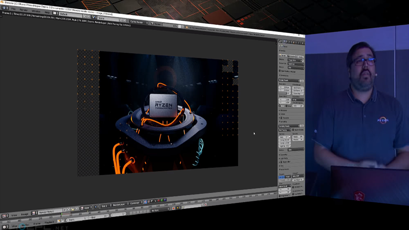Open the File menu
Image resolution: width=409 pixels, height=230 pixels.
point(13,9)
